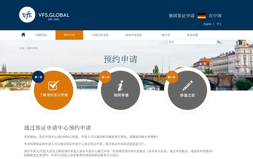
Task: Click the 预约 link in the paragraph
Action: (141, 144)
